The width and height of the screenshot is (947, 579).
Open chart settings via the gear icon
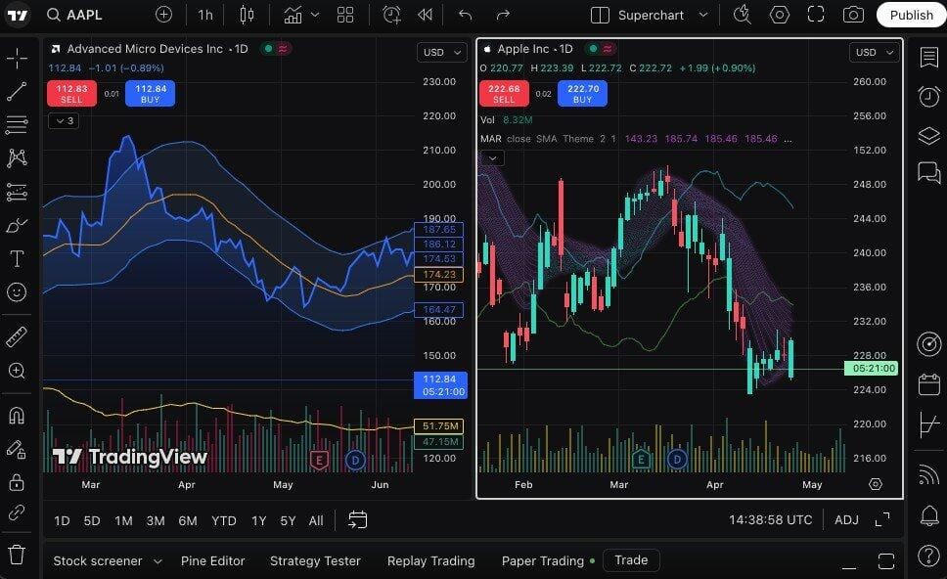(x=778, y=15)
